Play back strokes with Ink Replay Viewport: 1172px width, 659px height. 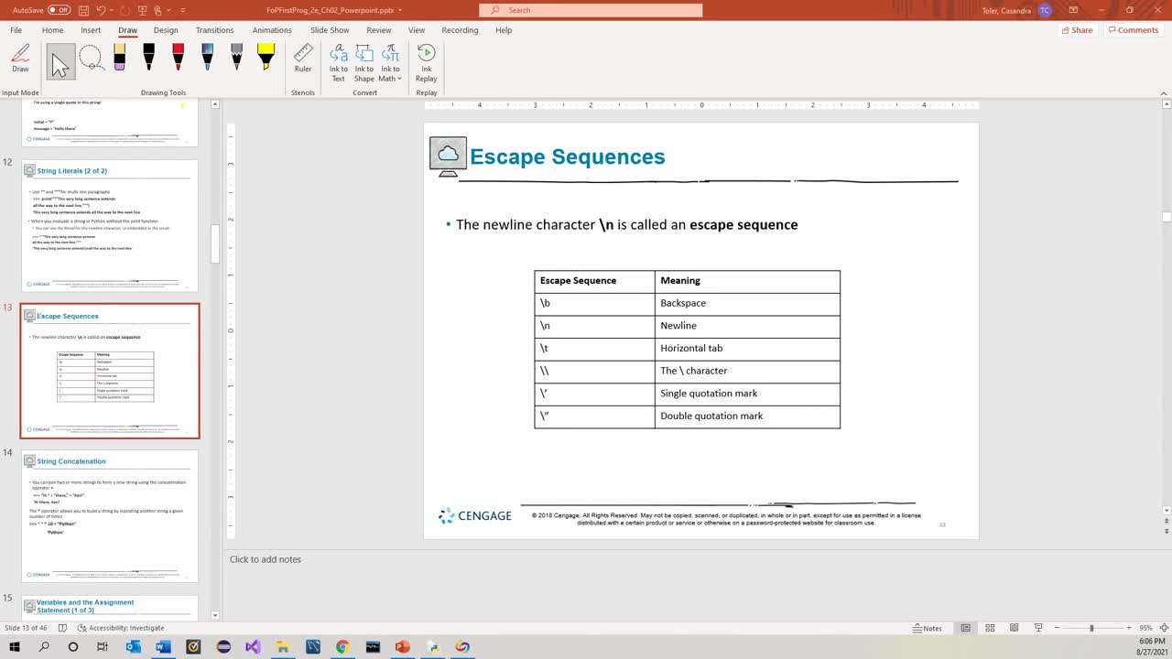pos(426,62)
